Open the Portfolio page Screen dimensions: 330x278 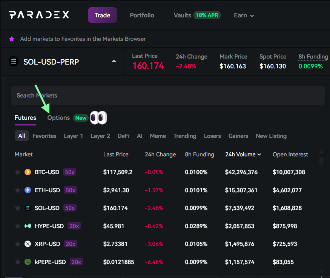coord(142,15)
